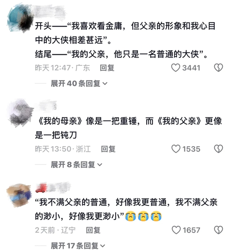The image size is (233, 252).
Task: Open first commenter's blurred username
Action: tap(50, 11)
